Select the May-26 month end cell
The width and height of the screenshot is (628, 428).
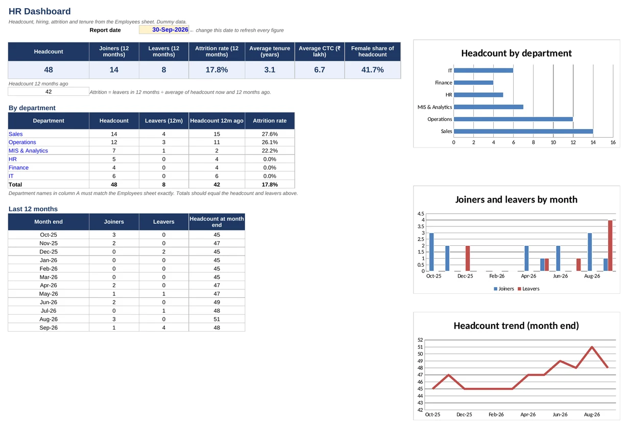coord(49,294)
